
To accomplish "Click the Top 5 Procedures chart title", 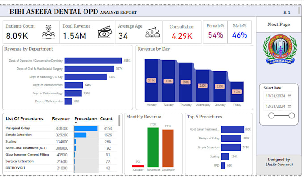I will [x=204, y=117].
